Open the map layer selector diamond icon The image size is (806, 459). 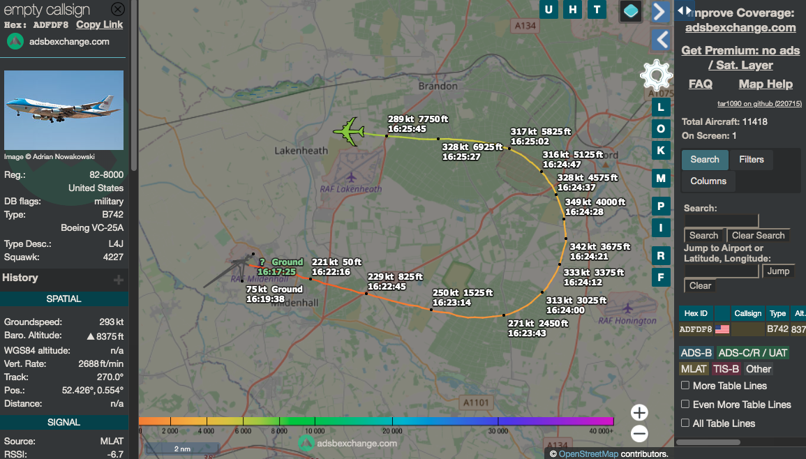click(x=631, y=10)
